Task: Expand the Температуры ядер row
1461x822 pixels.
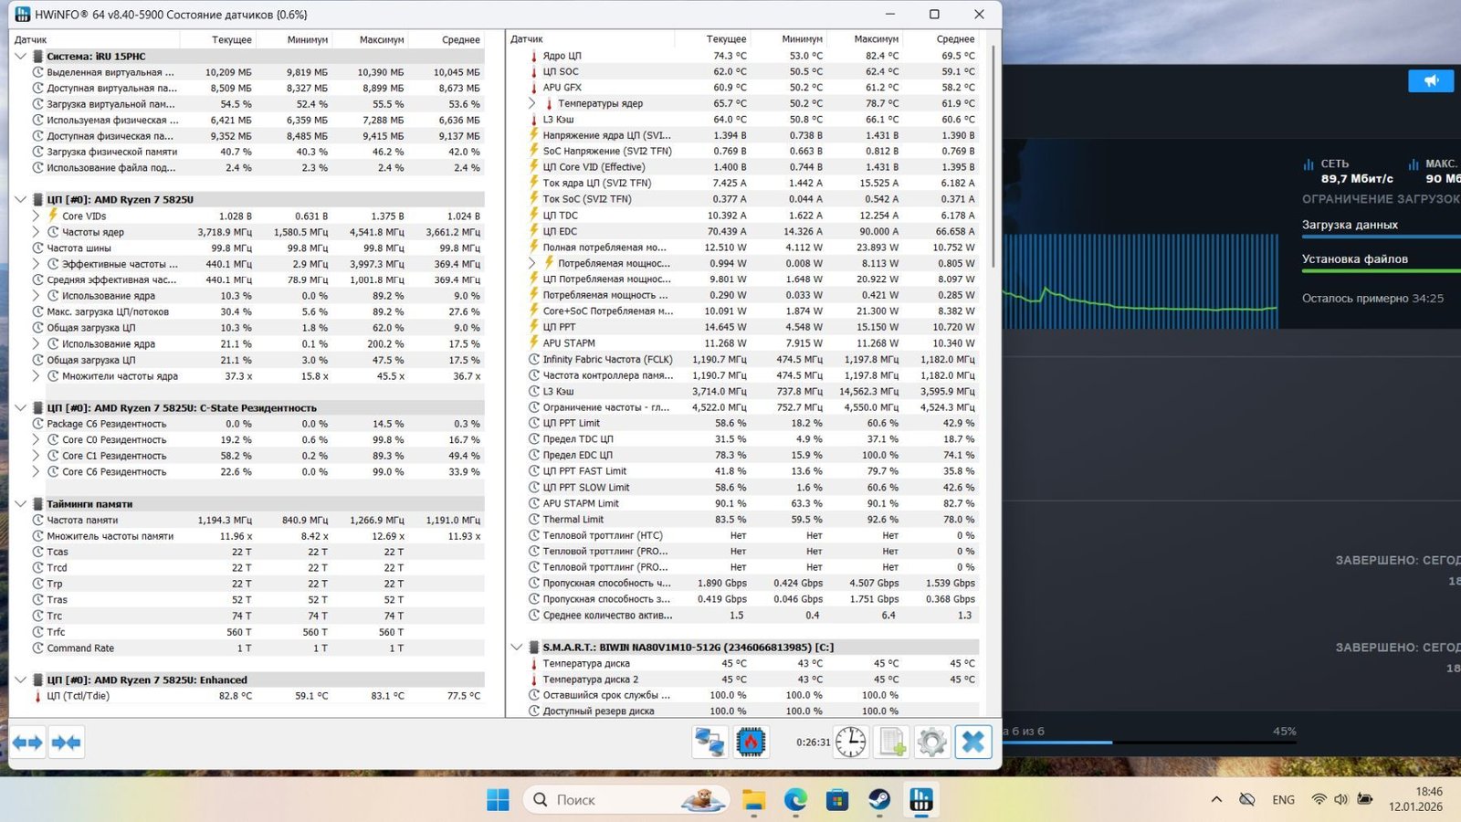Action: point(532,103)
